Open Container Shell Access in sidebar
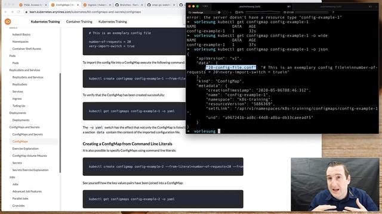 27,49
